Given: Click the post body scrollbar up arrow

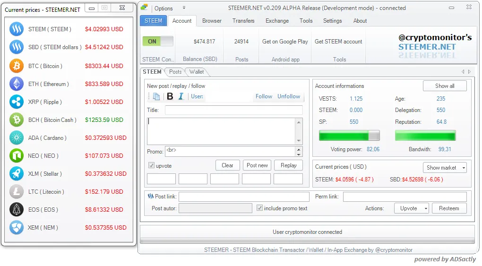Looking at the screenshot, I should click(299, 122).
